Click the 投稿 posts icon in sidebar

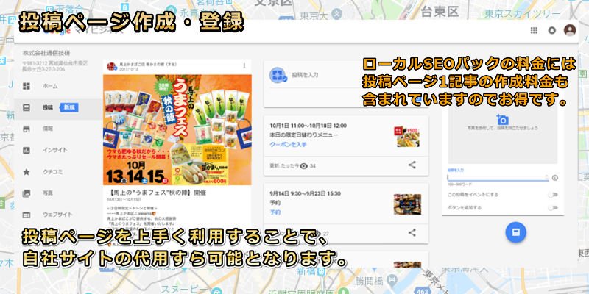[x=27, y=107]
